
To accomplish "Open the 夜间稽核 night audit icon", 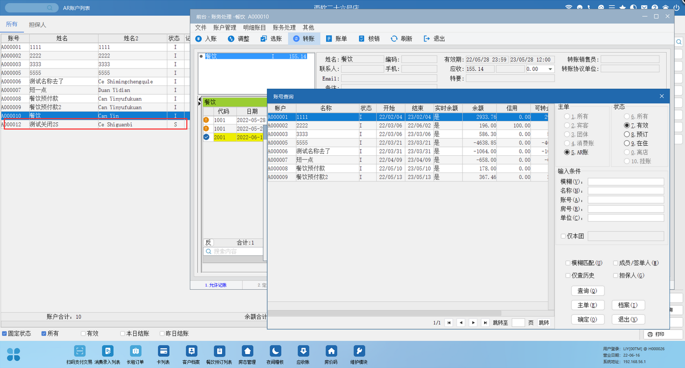I will point(275,351).
